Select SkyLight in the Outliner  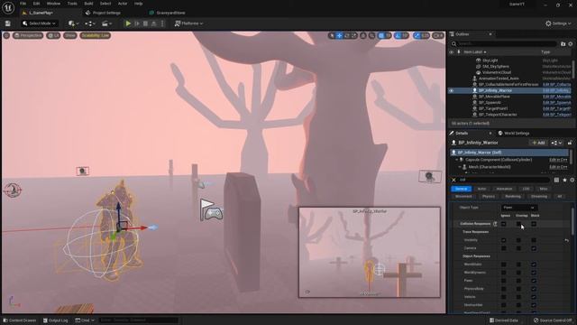(490, 60)
